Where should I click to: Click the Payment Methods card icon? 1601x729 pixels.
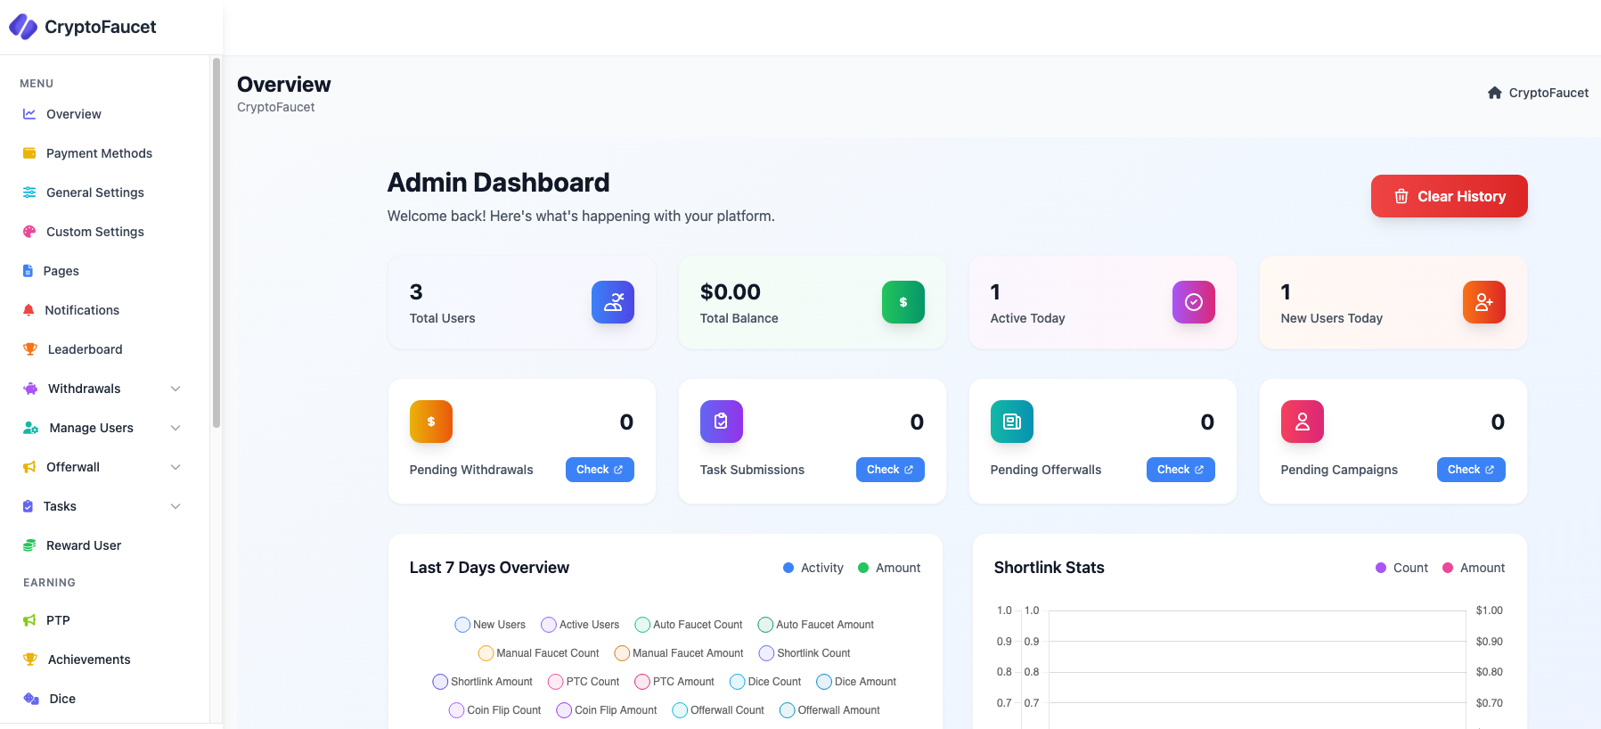click(x=29, y=153)
